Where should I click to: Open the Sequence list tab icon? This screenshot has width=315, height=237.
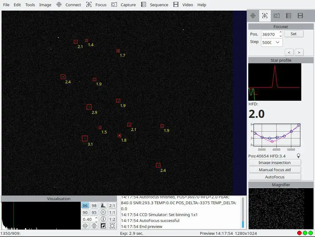pyautogui.click(x=288, y=16)
